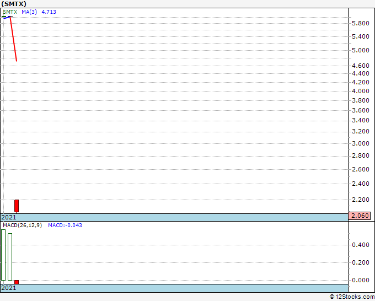
Task: Click the 2.400 price axis label
Action: click(361, 184)
